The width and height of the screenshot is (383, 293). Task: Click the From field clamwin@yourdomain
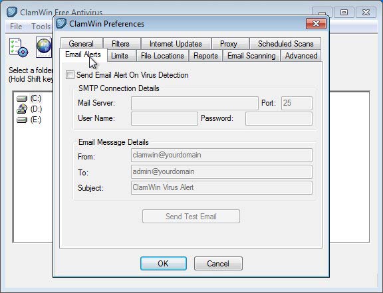pos(221,155)
